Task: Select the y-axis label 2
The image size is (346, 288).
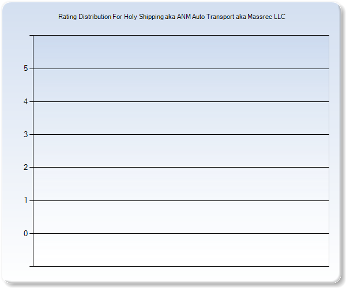Action: click(25, 168)
